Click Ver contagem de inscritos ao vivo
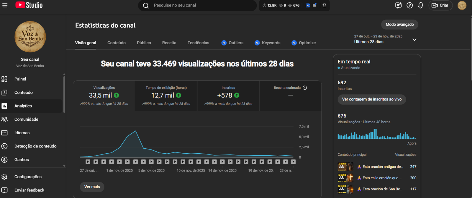Screen dimensions: 472x198 pyautogui.click(x=372, y=99)
